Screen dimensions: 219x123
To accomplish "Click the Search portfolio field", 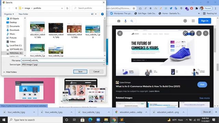I will [88, 8].
